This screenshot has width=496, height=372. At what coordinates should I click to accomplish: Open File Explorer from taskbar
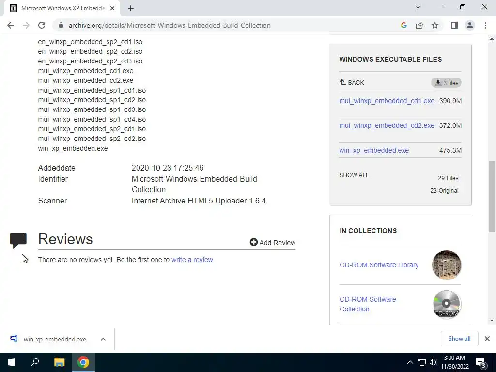pyautogui.click(x=59, y=362)
